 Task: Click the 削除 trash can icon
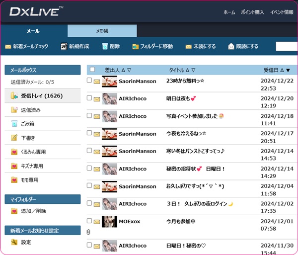[x=105, y=47]
